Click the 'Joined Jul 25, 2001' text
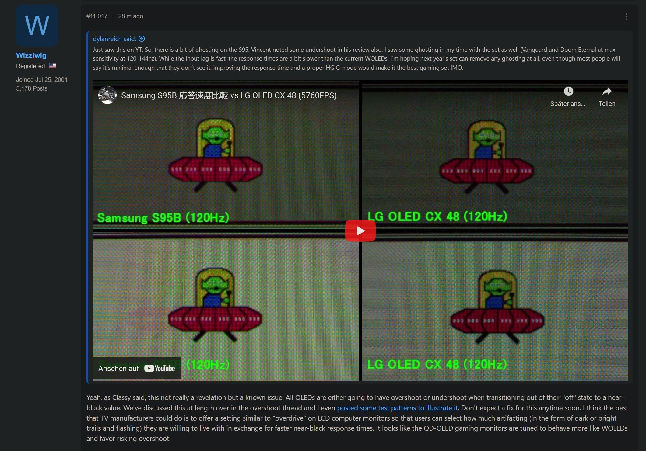This screenshot has height=451, width=646. coord(42,80)
